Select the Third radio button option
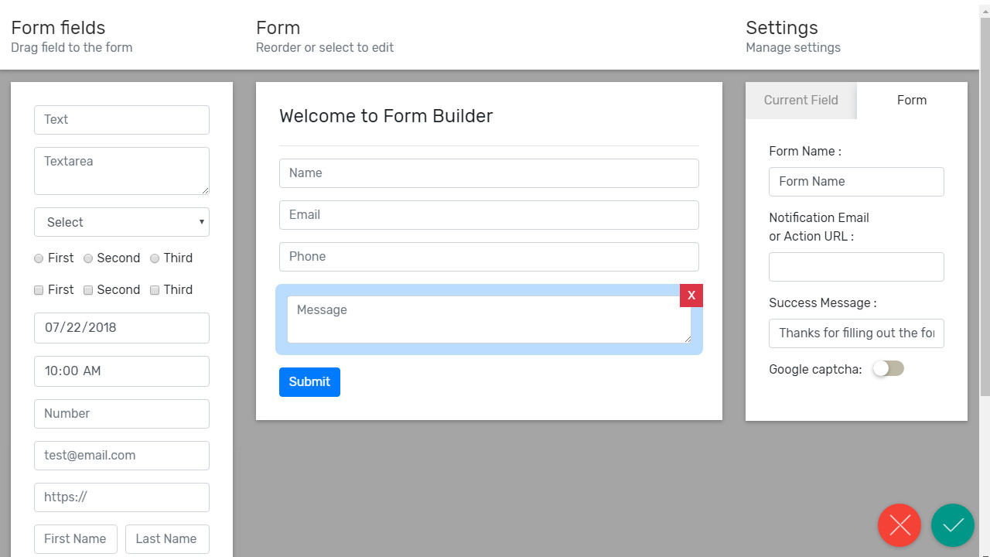This screenshot has height=557, width=990. tap(155, 258)
